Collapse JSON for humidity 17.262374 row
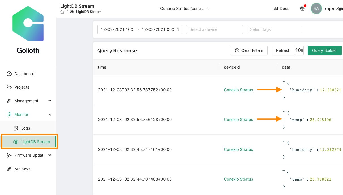The image size is (343, 195). click(284, 141)
